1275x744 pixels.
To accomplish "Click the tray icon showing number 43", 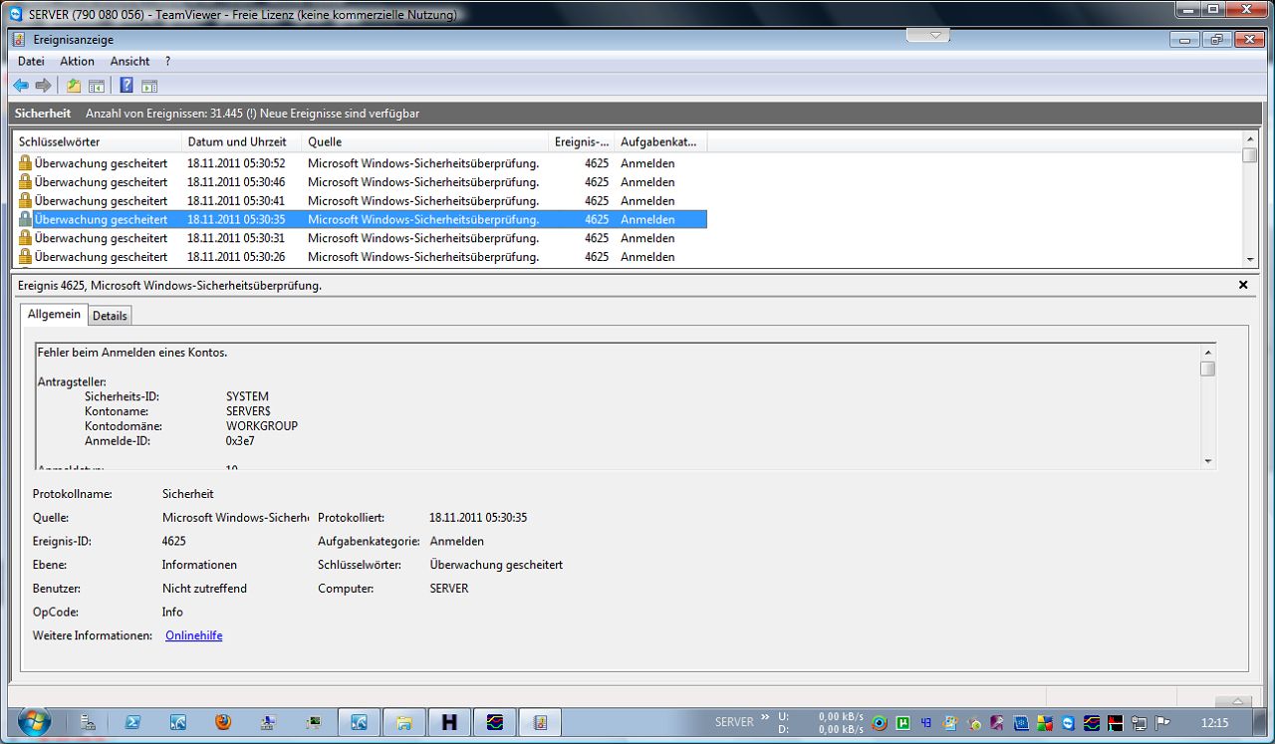I will tap(926, 723).
